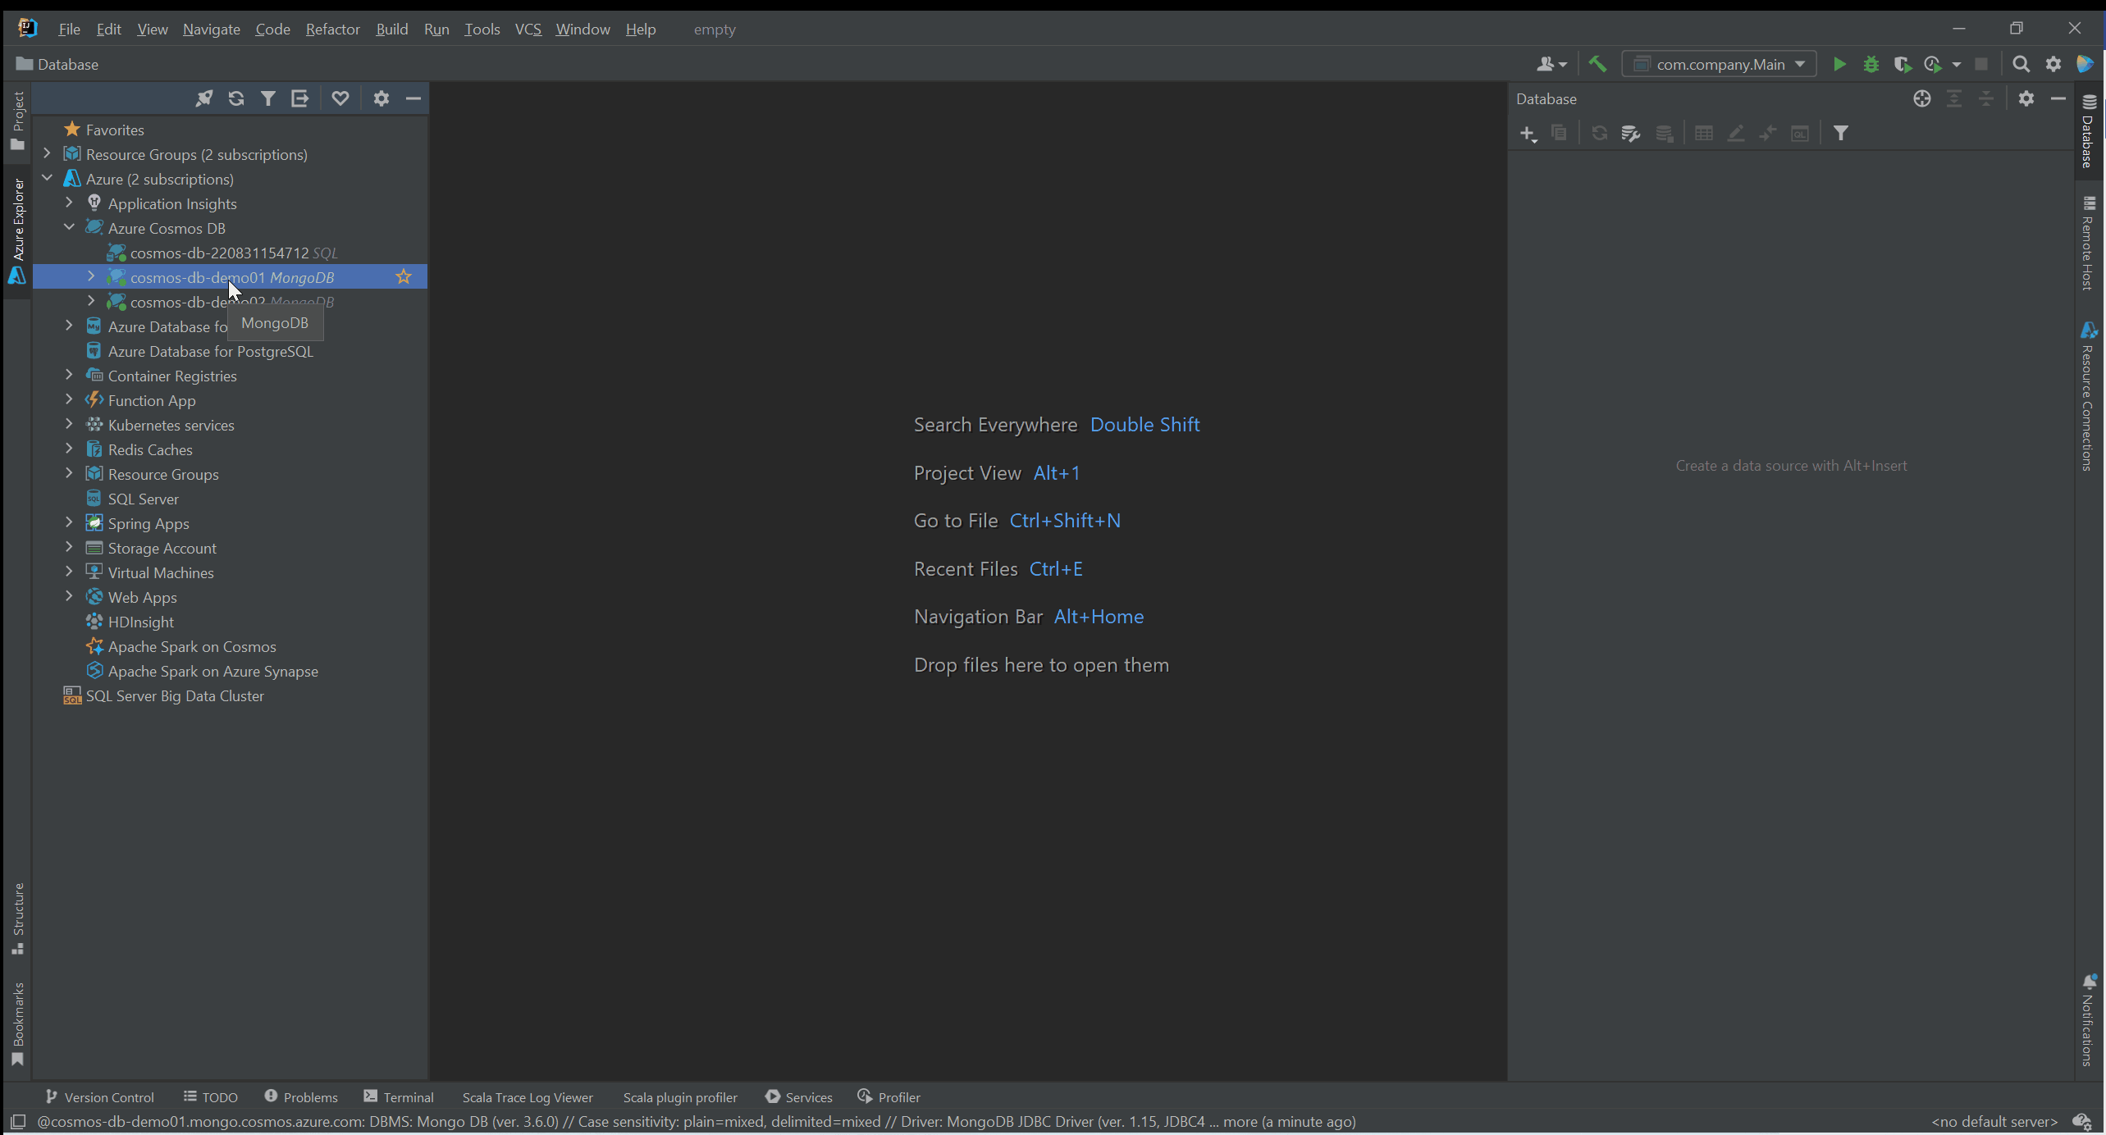The height and width of the screenshot is (1135, 2106).
Task: Toggle star/favorite on cosmos-db-demo01
Action: [x=404, y=276]
